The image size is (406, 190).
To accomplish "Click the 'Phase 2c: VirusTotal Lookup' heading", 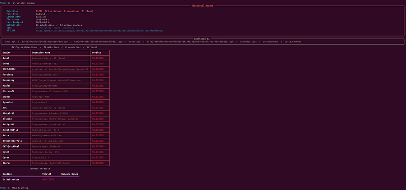I will (17, 3).
